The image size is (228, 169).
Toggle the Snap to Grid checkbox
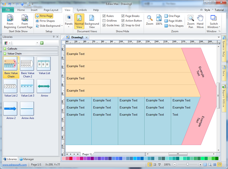coord(123,25)
